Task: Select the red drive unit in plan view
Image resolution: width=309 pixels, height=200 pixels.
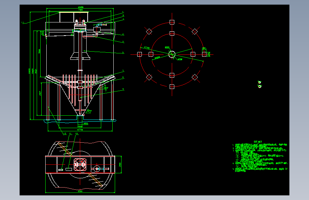Action: (80, 164)
